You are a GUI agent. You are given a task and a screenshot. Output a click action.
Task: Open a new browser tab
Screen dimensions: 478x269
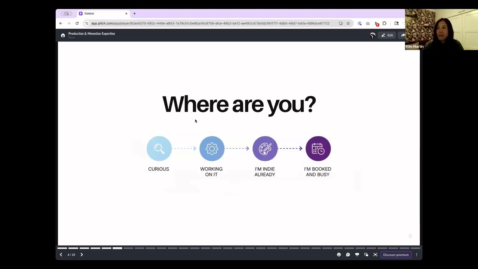pos(134,13)
